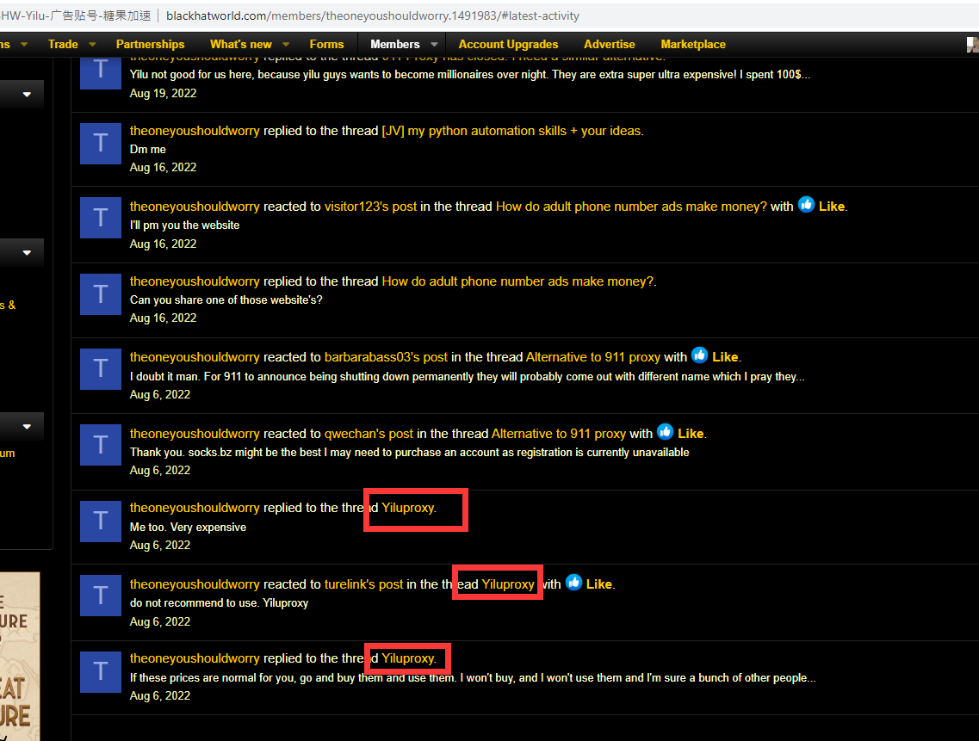
Task: Click avatar beside visitor123's post reaction
Action: pos(101,218)
